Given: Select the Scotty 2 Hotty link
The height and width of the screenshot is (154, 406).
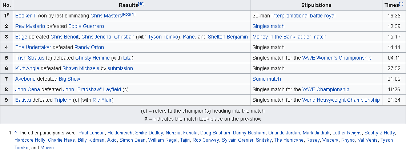Looking at the screenshot, I should [x=379, y=133].
